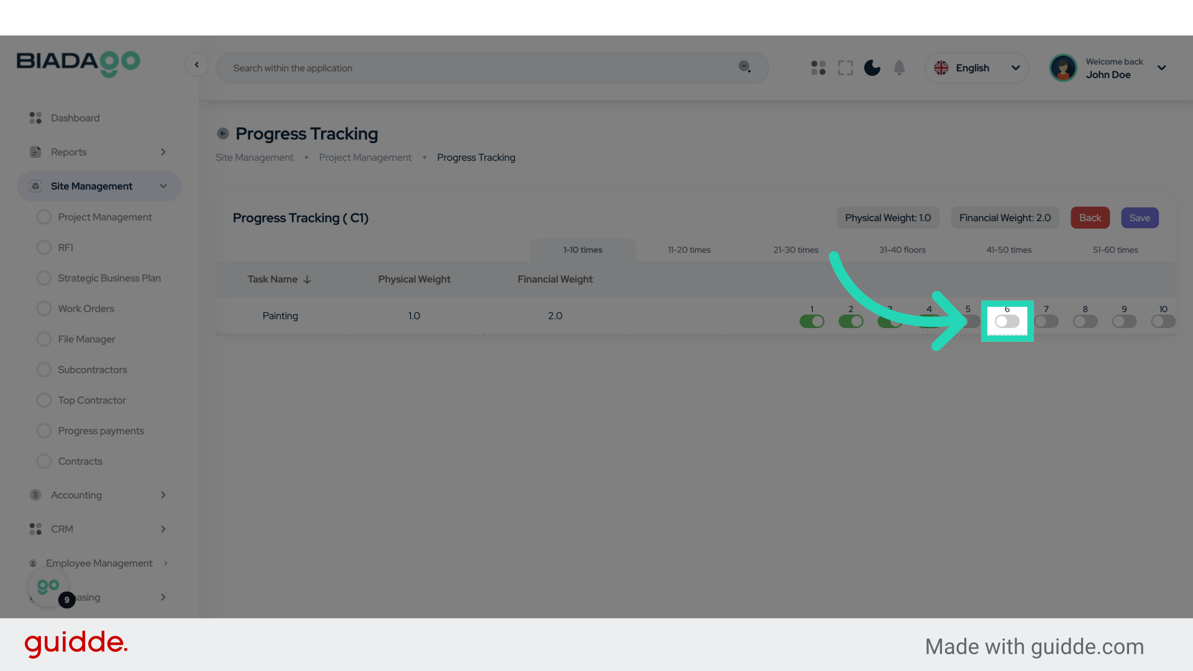Click the fullscreen expand icon
Viewport: 1193px width, 671px height.
[x=845, y=68]
